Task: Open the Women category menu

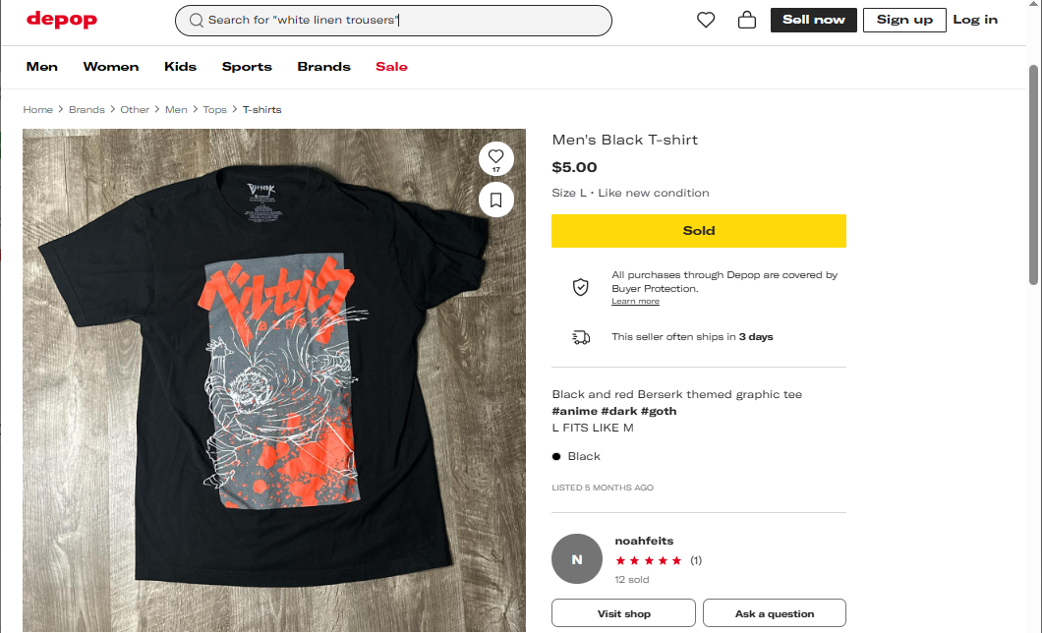Action: [x=111, y=67]
